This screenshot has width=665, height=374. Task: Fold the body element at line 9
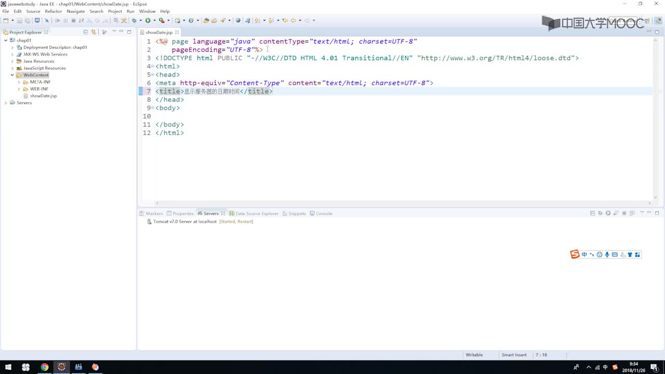[x=152, y=108]
